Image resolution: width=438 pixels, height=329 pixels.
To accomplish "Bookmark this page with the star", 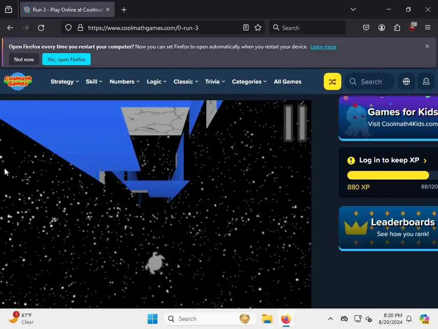I will point(258,28).
